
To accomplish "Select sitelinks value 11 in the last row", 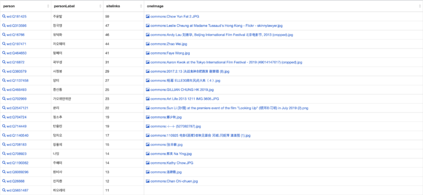I will point(107,190).
